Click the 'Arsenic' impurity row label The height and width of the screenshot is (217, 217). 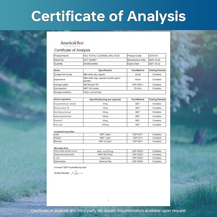tap(58, 138)
